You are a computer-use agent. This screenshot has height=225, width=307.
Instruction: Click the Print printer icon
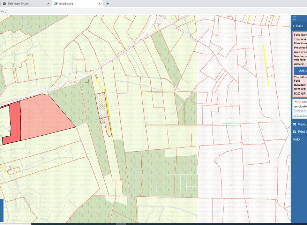(294, 132)
